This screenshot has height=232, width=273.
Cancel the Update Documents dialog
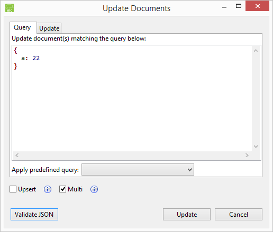(x=239, y=215)
